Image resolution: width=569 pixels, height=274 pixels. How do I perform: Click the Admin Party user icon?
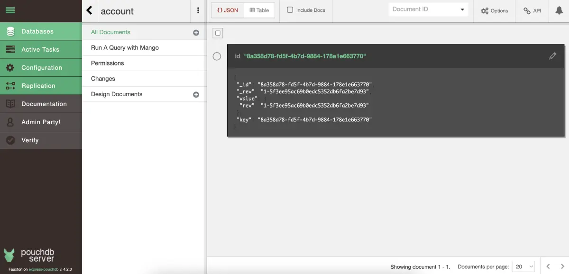tap(10, 122)
